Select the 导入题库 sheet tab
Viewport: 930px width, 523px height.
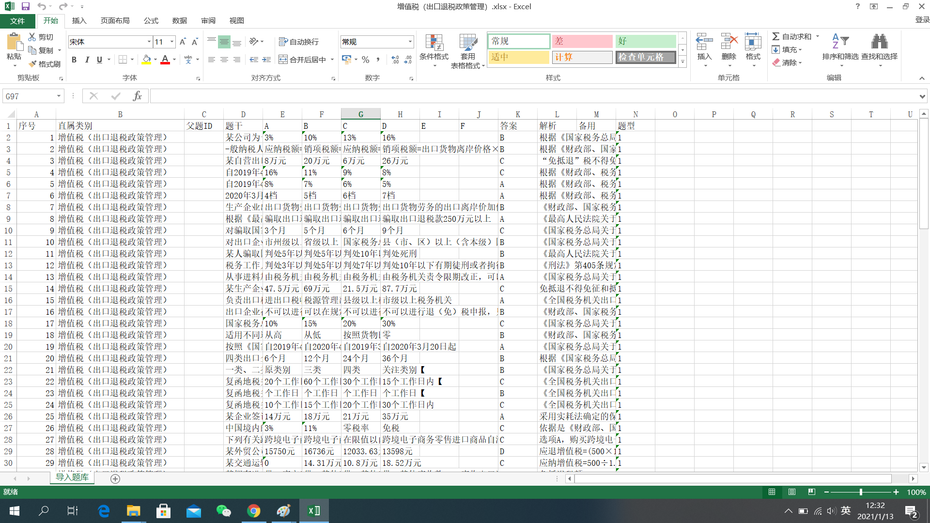click(x=72, y=477)
